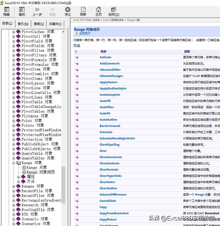The height and width of the screenshot is (226, 220).
Task: Select RecentFiles 对象 in tree
Action: pyautogui.click(x=38, y=196)
